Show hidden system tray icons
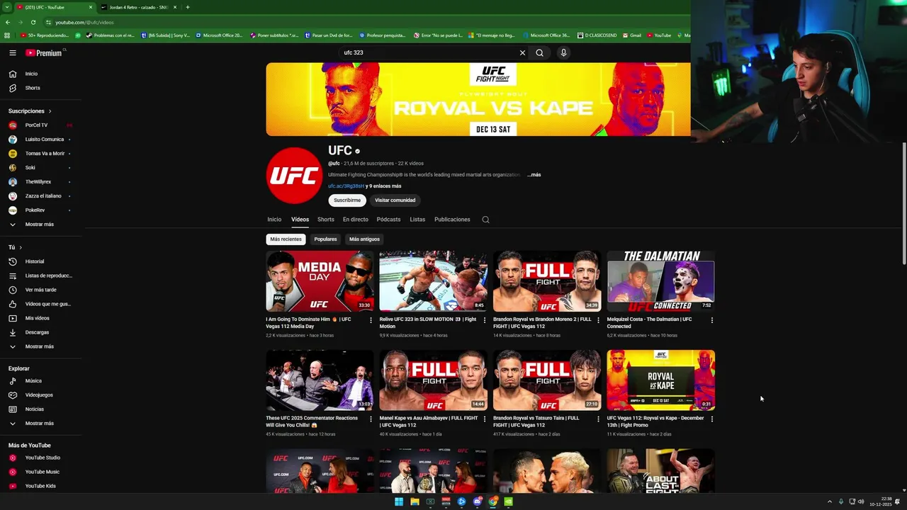Screen dimensions: 907x510 [830, 501]
